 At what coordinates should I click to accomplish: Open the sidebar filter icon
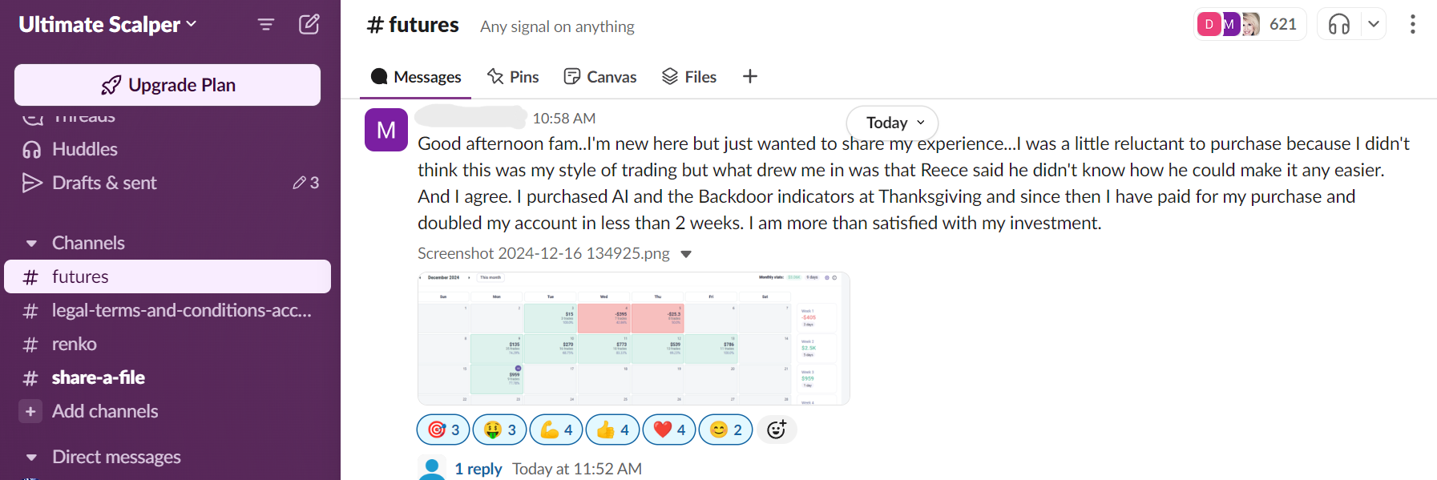(x=266, y=25)
